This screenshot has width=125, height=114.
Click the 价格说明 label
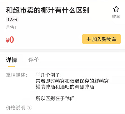coord(16,108)
